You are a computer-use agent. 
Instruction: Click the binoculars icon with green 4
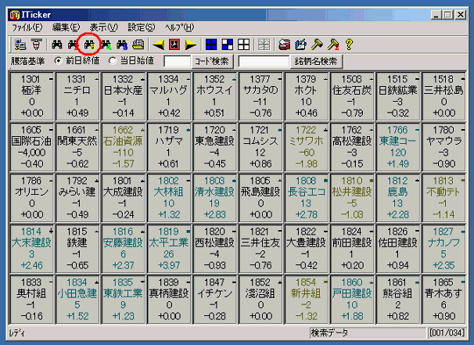coord(106,45)
